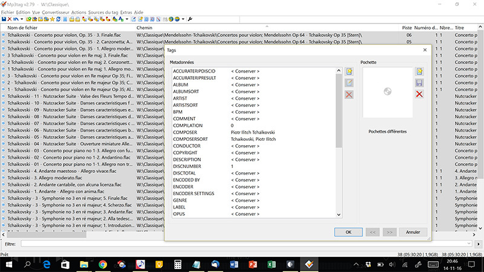Open the Vue menu
The image size is (484, 272).
(x=36, y=12)
